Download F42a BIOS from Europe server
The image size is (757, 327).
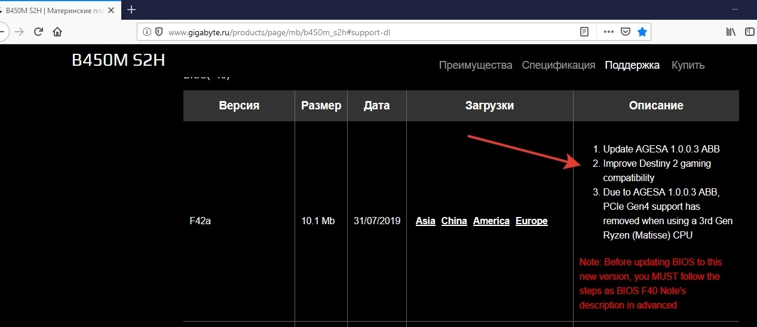click(531, 221)
